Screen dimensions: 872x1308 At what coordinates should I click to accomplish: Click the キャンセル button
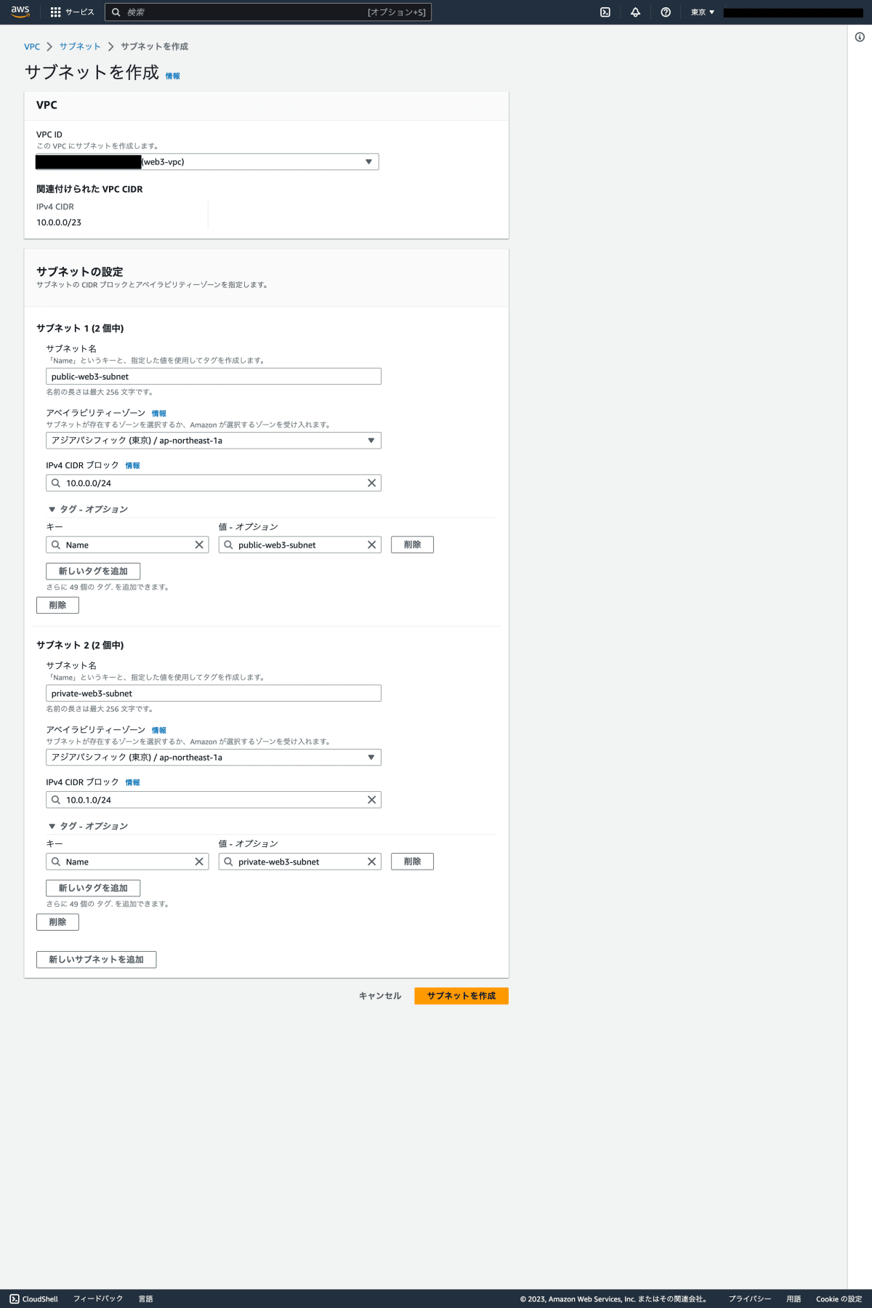coord(379,996)
